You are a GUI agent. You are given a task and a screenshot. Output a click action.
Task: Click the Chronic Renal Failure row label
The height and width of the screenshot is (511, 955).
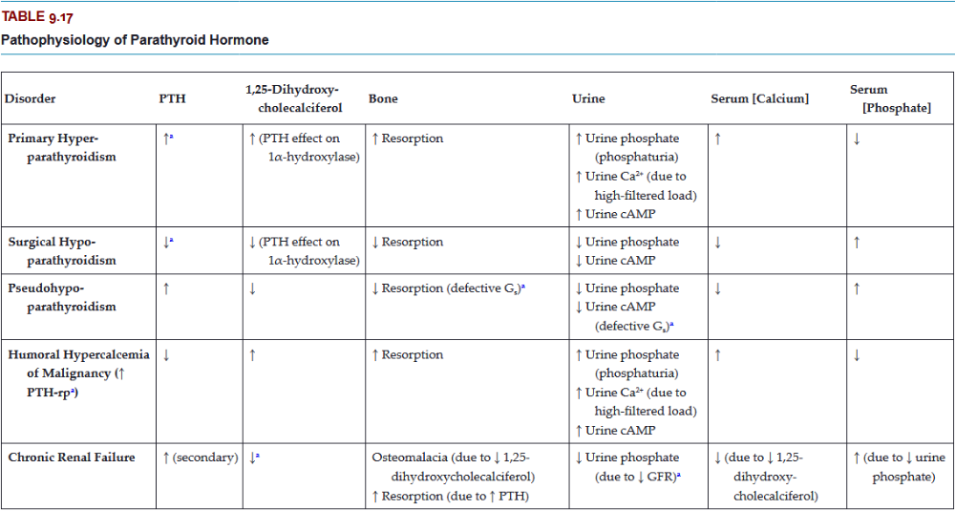point(74,458)
